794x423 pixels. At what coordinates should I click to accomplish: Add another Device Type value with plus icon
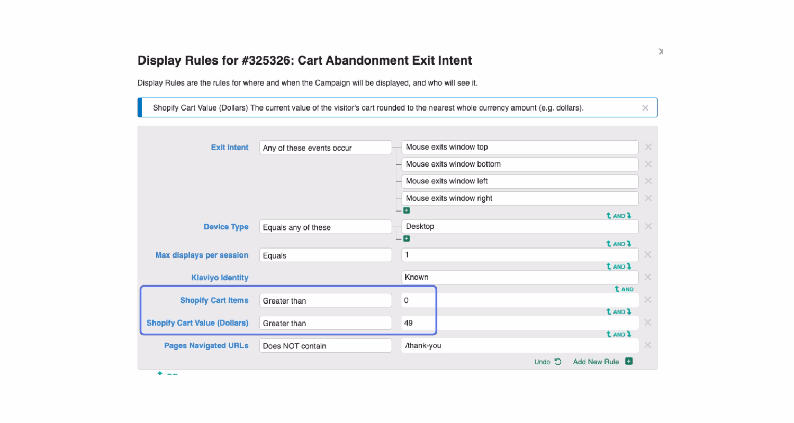coord(407,238)
